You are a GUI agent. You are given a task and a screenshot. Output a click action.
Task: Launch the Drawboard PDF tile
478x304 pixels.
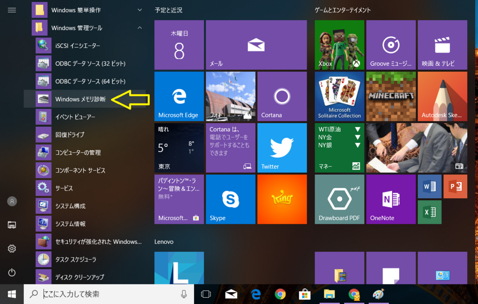(339, 199)
